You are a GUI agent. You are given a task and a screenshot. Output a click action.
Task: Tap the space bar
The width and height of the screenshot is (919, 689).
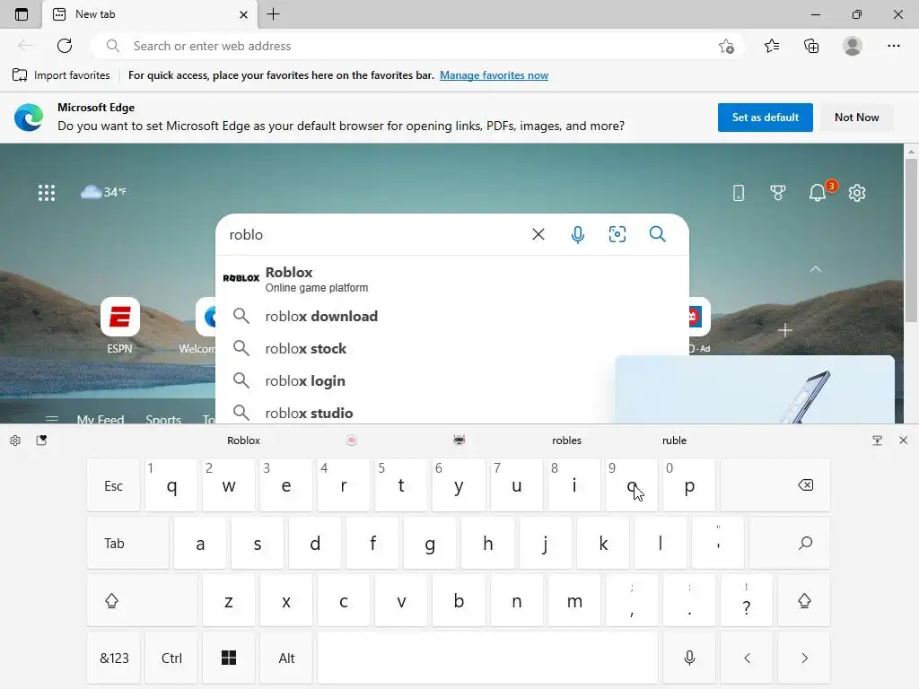pyautogui.click(x=487, y=658)
